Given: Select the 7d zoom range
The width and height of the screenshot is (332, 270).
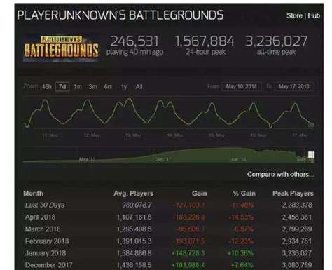Looking at the screenshot, I should click(62, 87).
